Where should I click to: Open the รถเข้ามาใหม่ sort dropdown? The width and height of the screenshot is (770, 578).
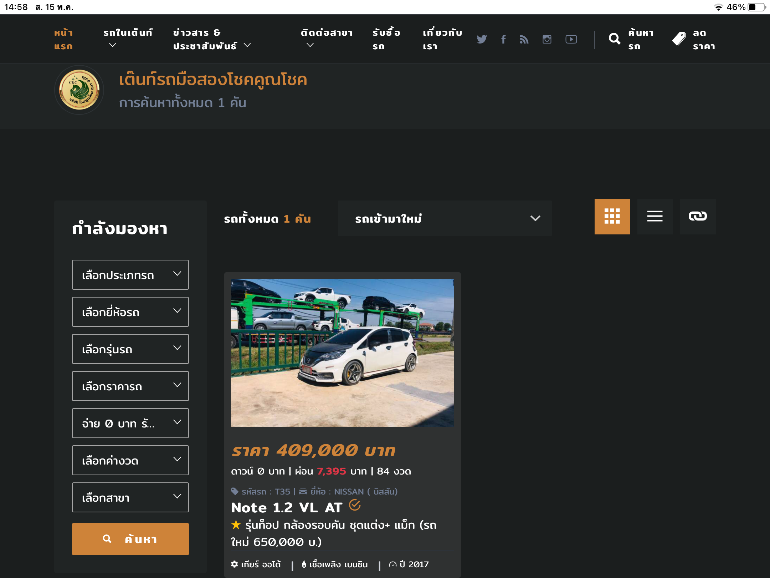pos(445,218)
